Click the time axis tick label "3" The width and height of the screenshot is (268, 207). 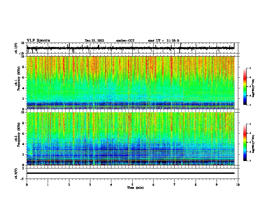pos(90,185)
